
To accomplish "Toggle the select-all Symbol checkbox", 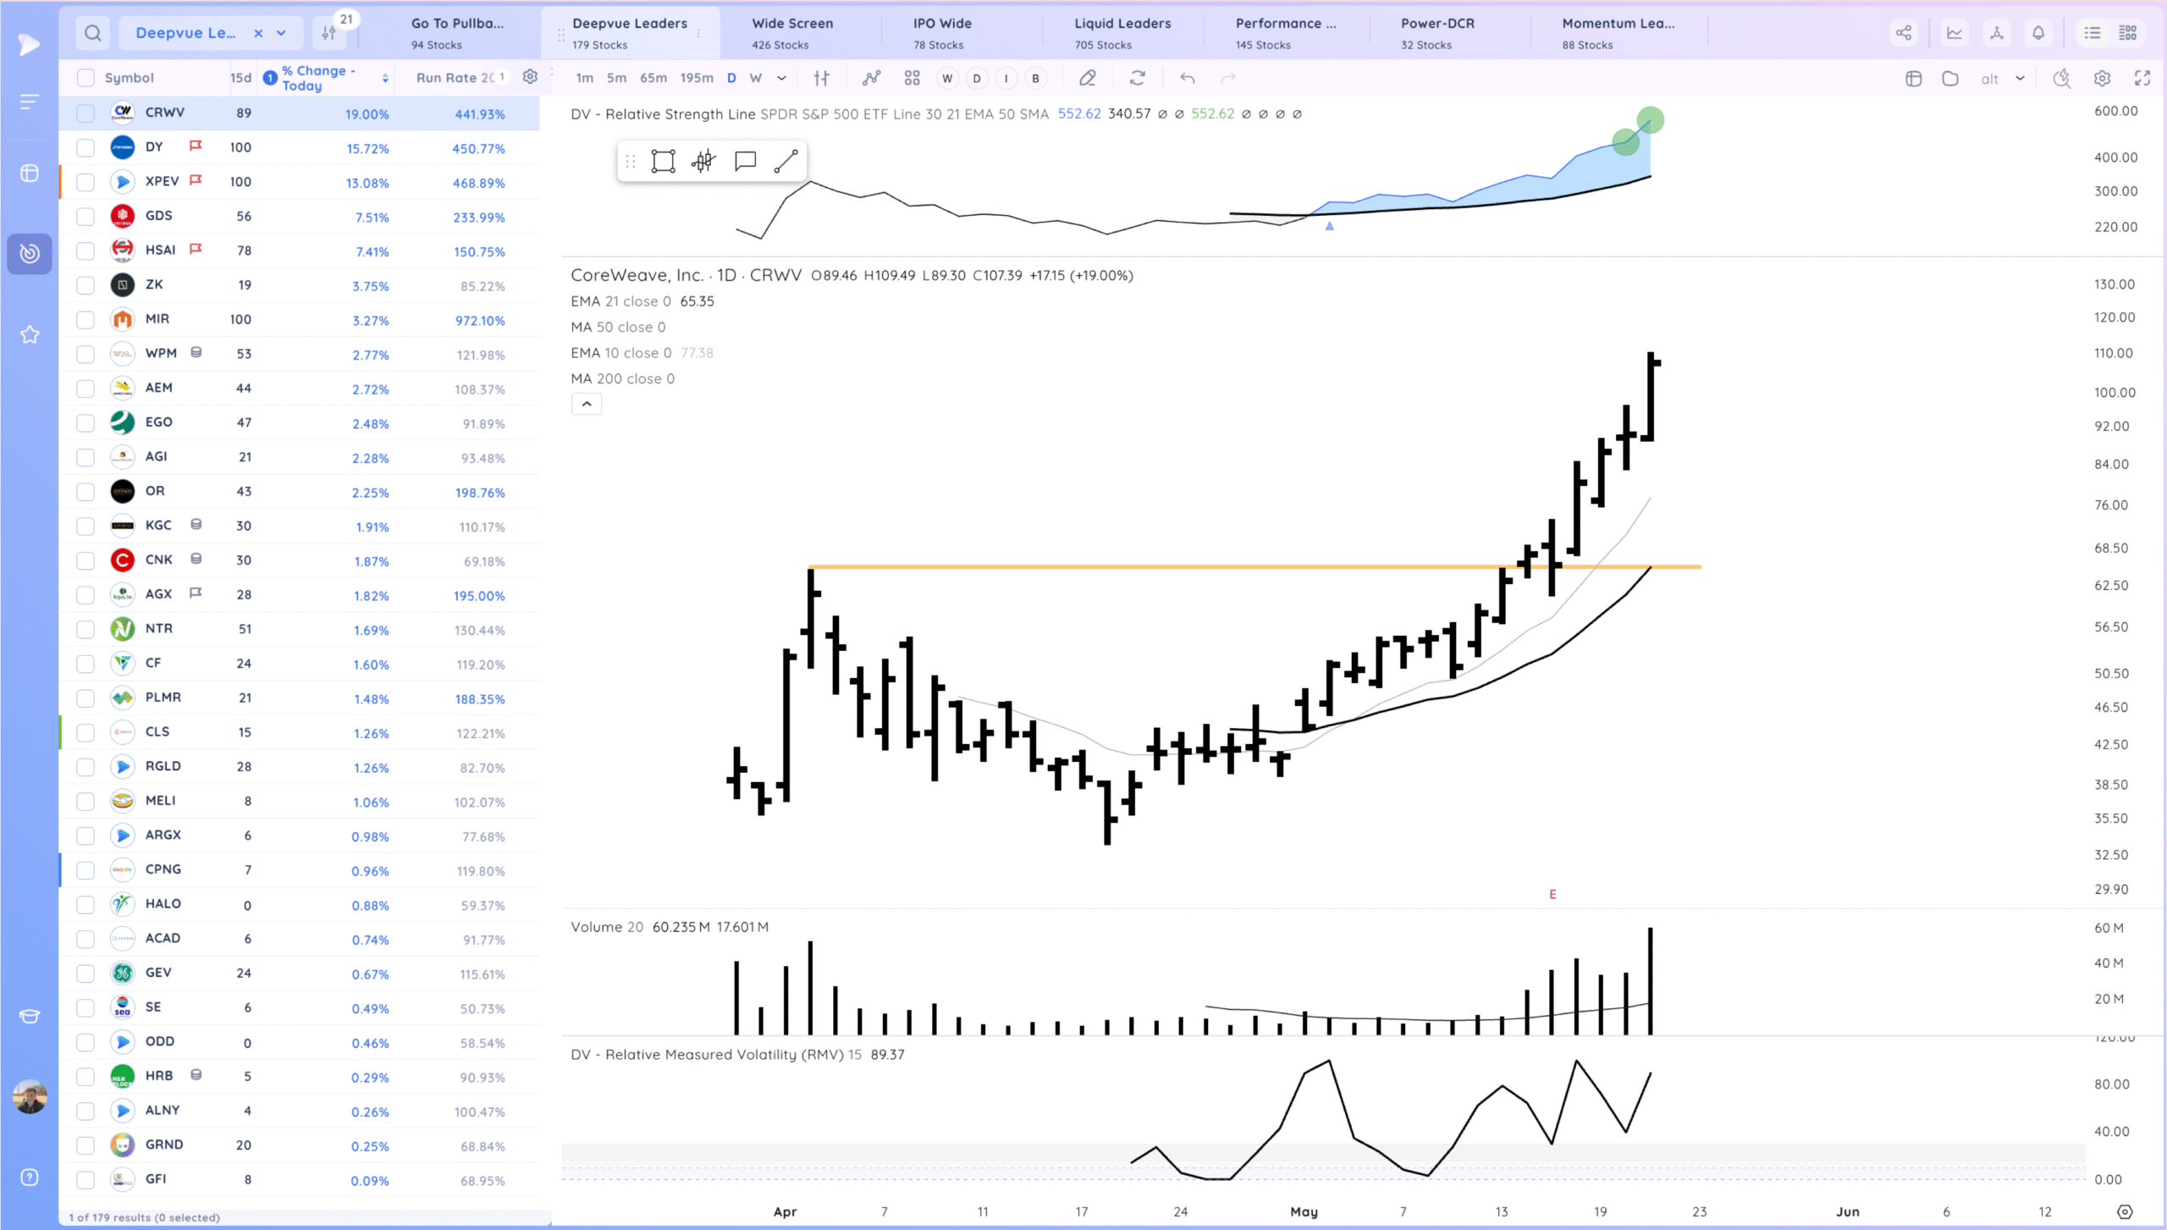I will pos(85,78).
